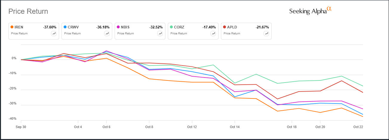Viewport: 389px width, 140px height.
Task: Click the green CORZ color dot
Action: [x=171, y=27]
